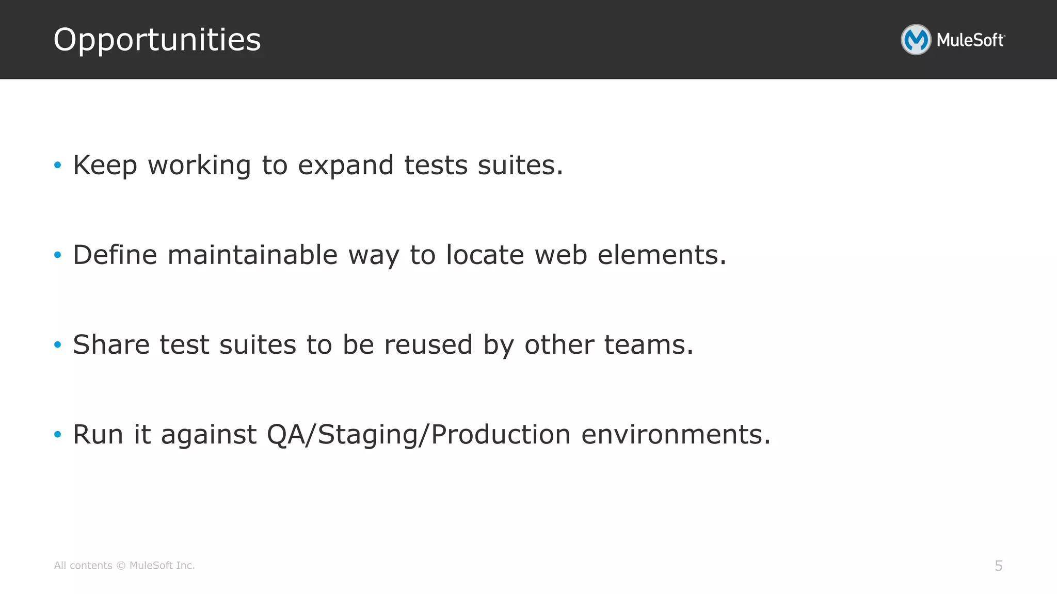Click the Opportunities slide title

pyautogui.click(x=157, y=40)
